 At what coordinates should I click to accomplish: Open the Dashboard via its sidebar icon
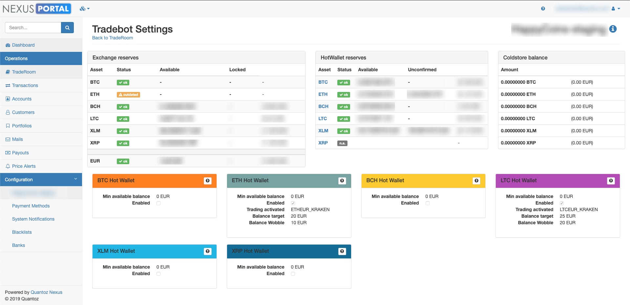coord(7,45)
